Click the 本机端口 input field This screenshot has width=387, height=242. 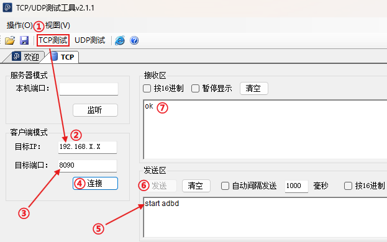click(x=89, y=89)
